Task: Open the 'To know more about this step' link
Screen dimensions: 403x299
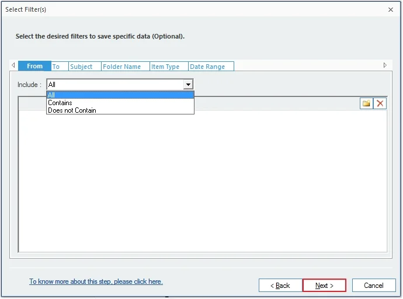Action: pos(96,281)
